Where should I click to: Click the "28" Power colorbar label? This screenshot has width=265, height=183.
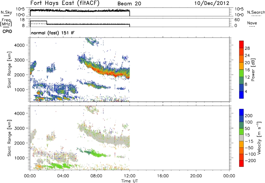pos(247,48)
